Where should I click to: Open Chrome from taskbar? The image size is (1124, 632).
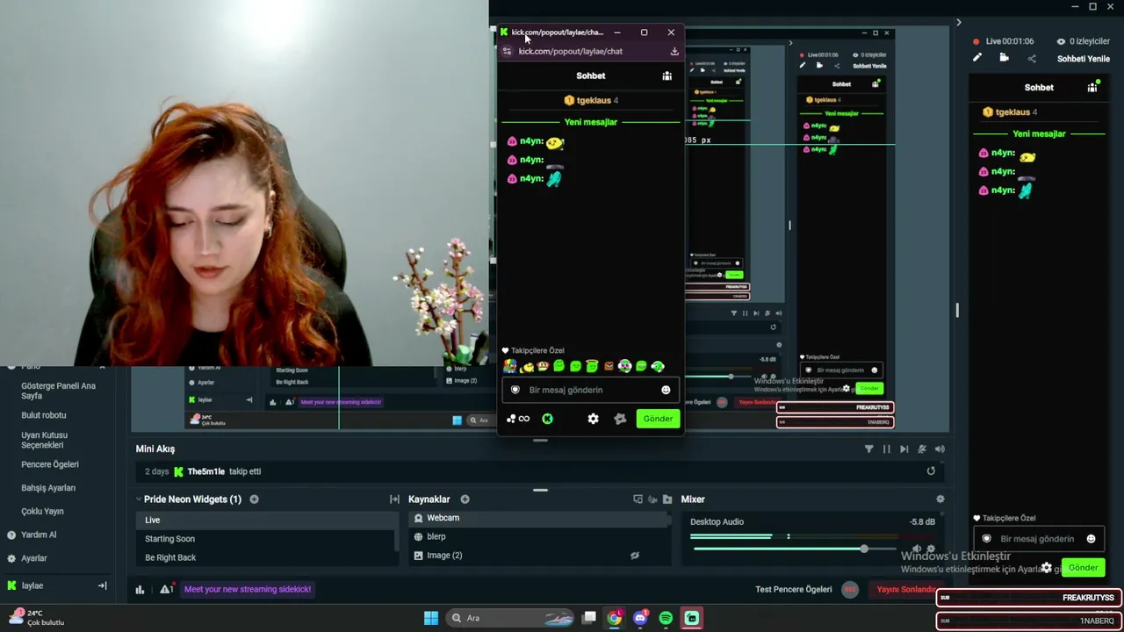(x=615, y=618)
